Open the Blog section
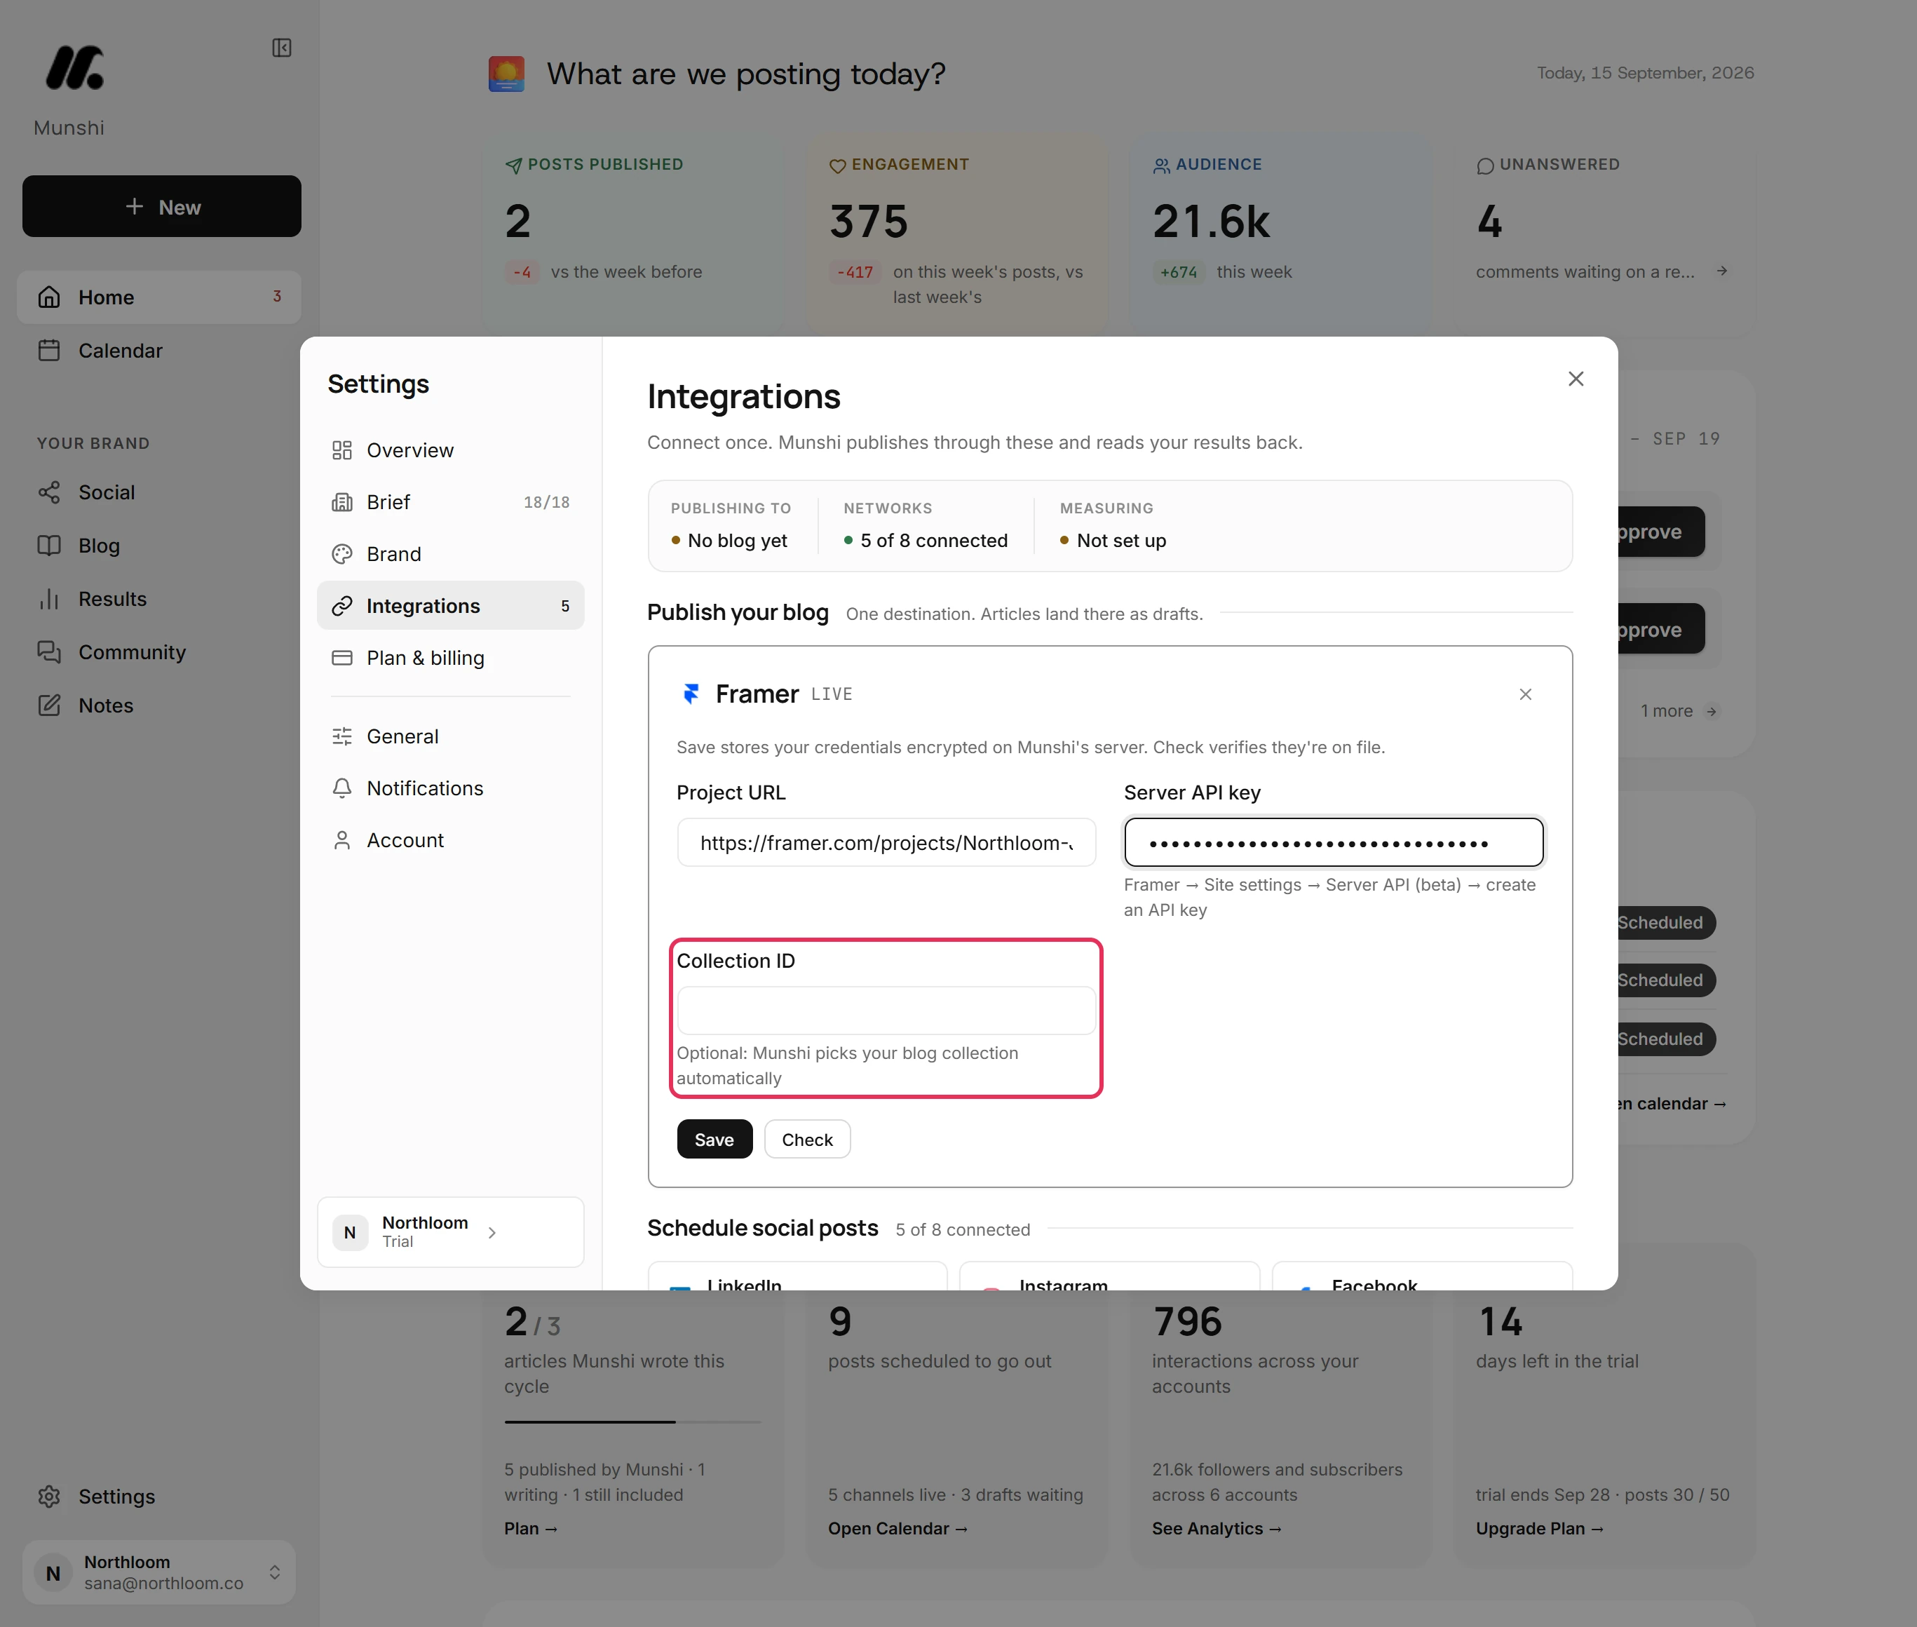Image resolution: width=1917 pixels, height=1627 pixels. pos(158,546)
